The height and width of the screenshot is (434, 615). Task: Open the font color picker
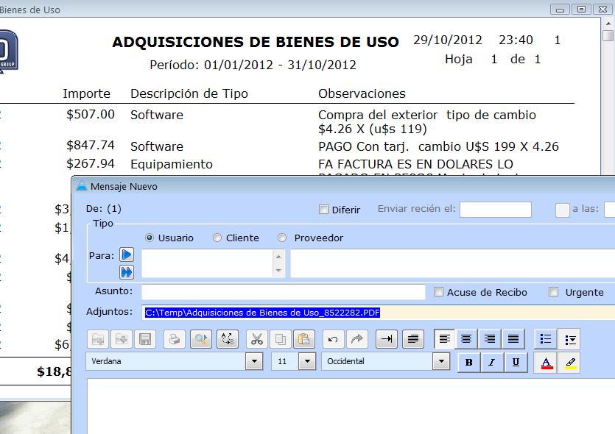pos(545,362)
